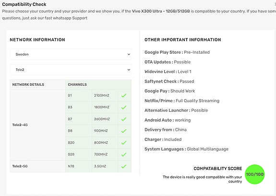Click the green checkmark for N78 3.5GHZ
The height and width of the screenshot is (196, 276).
124,166
